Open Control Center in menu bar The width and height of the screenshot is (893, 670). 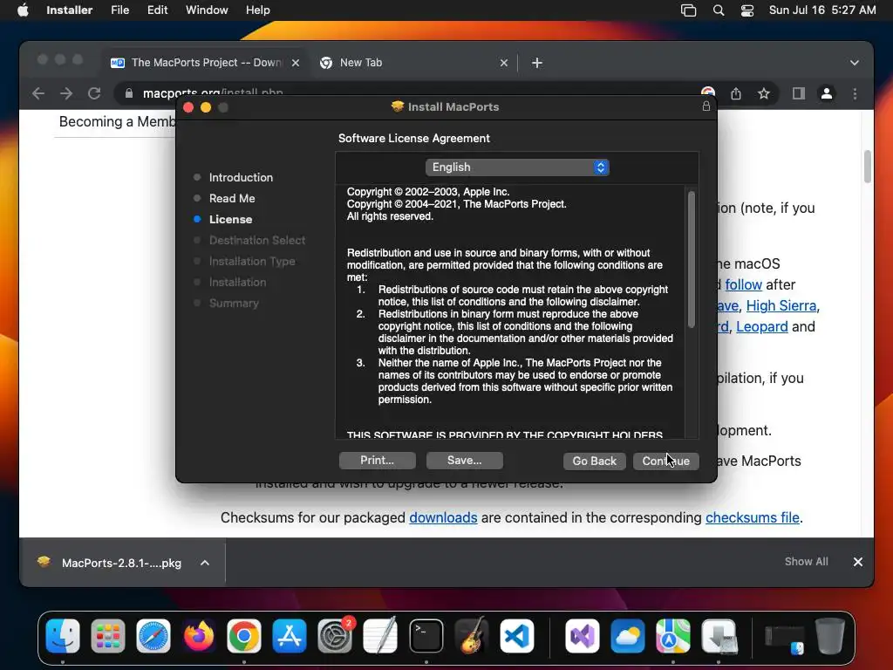point(747,10)
